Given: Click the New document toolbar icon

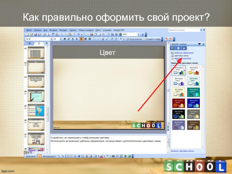Looking at the screenshot, I should [x=27, y=34].
